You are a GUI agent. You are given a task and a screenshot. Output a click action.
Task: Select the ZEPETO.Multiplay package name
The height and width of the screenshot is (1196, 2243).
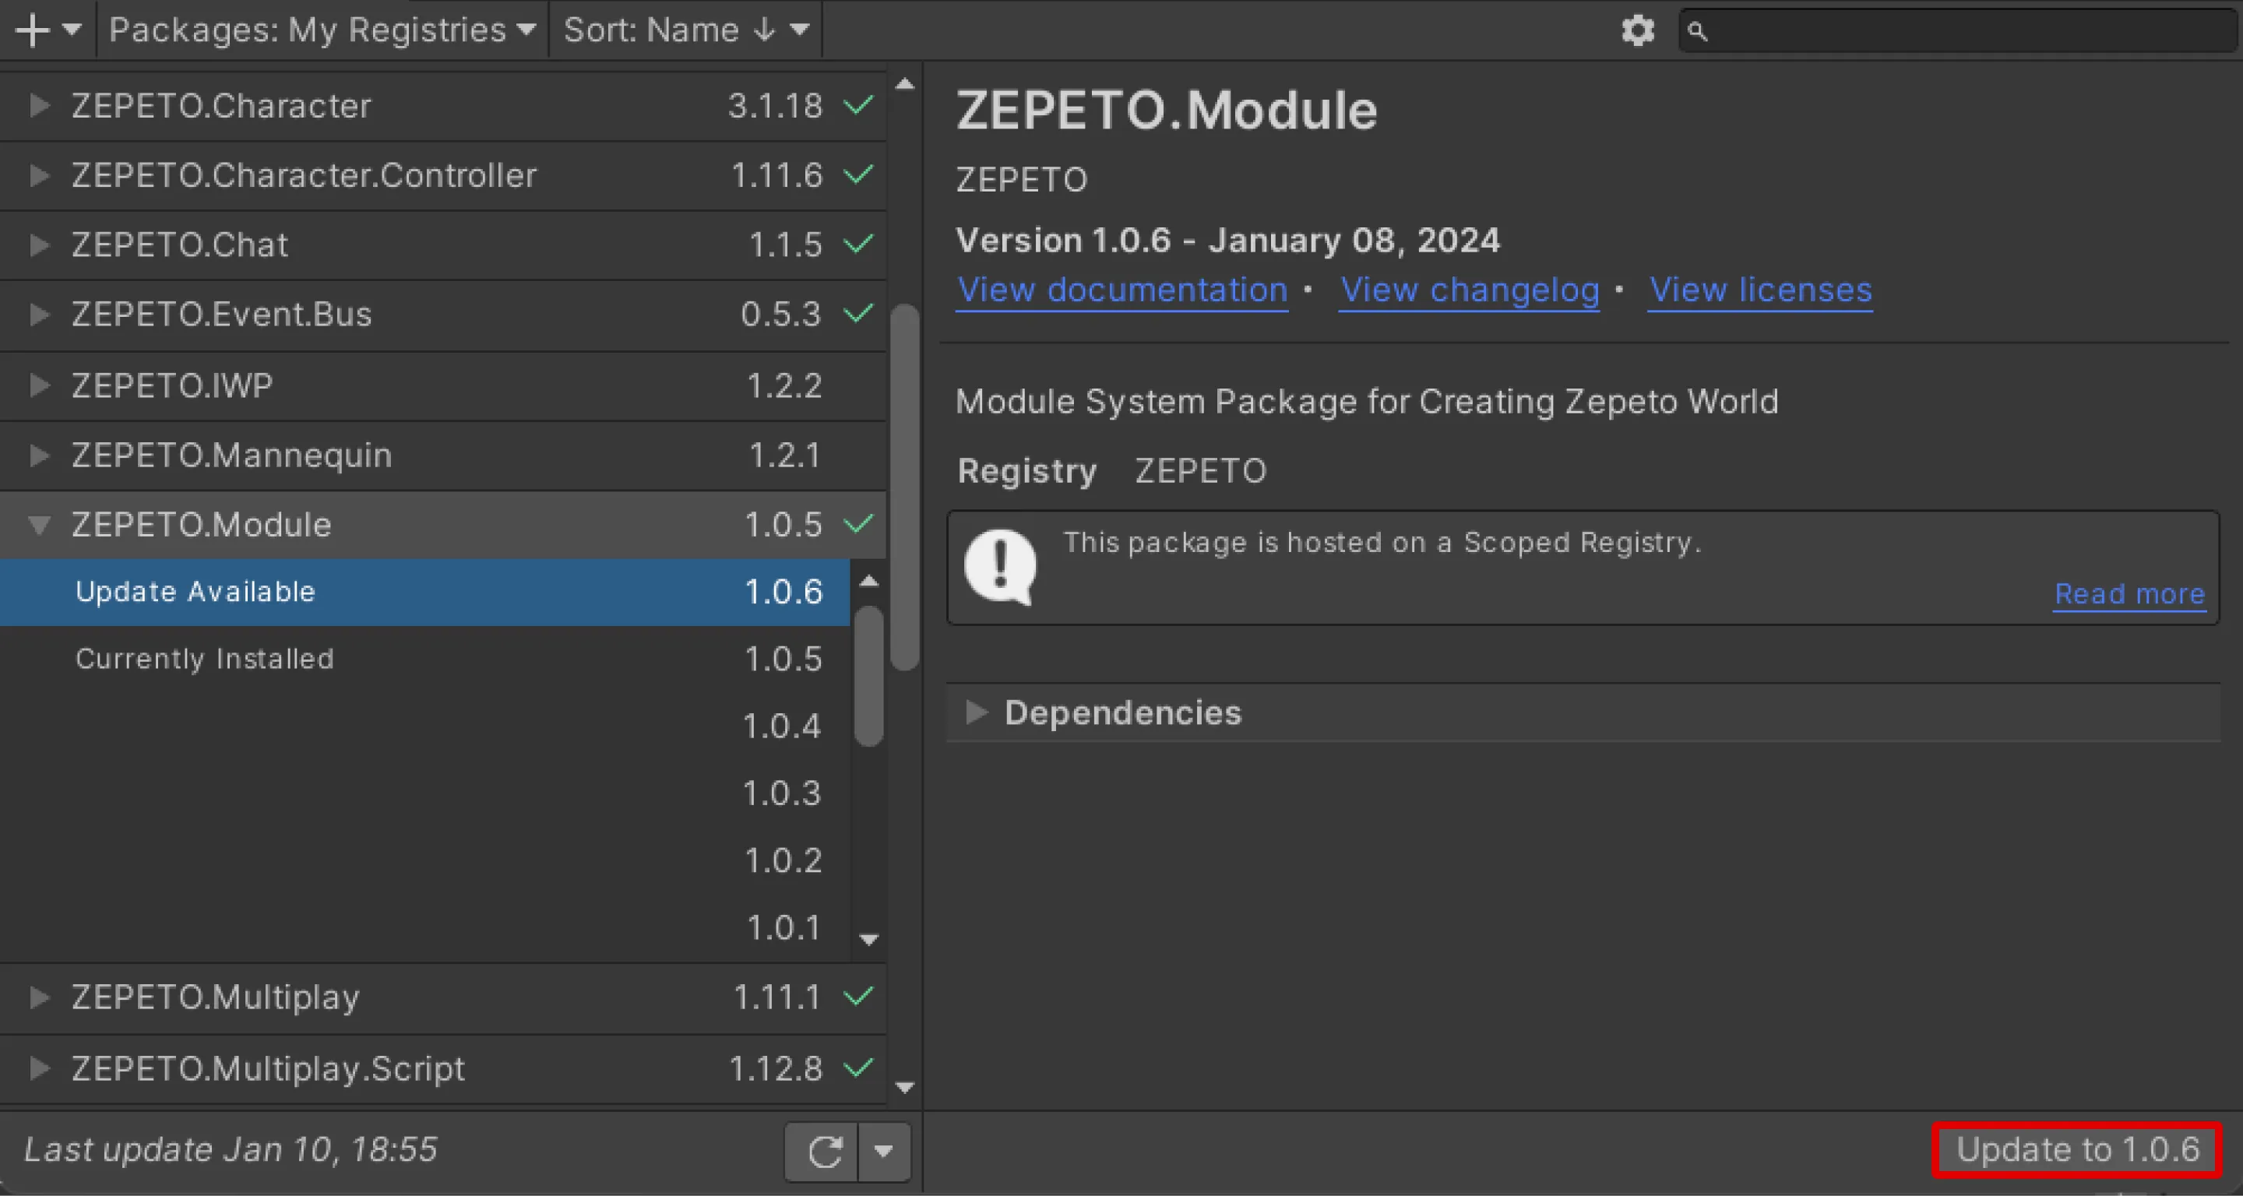point(215,997)
